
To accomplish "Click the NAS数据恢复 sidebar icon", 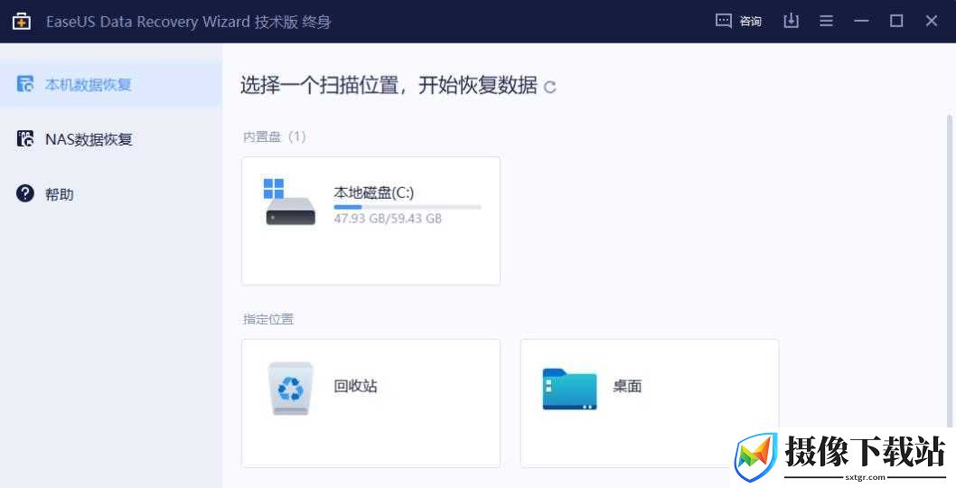I will coord(25,139).
